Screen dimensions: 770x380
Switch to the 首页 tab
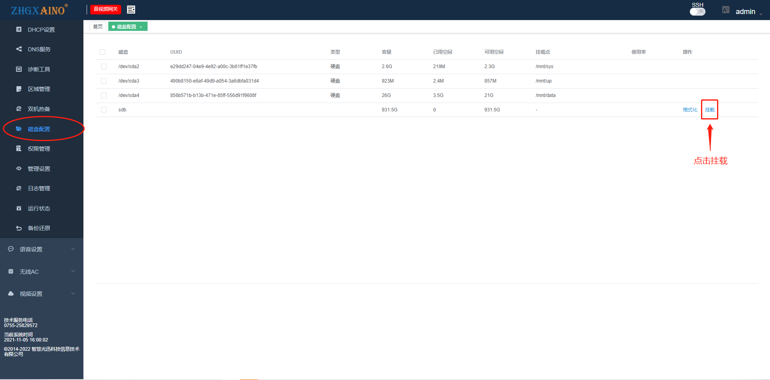pyautogui.click(x=98, y=26)
